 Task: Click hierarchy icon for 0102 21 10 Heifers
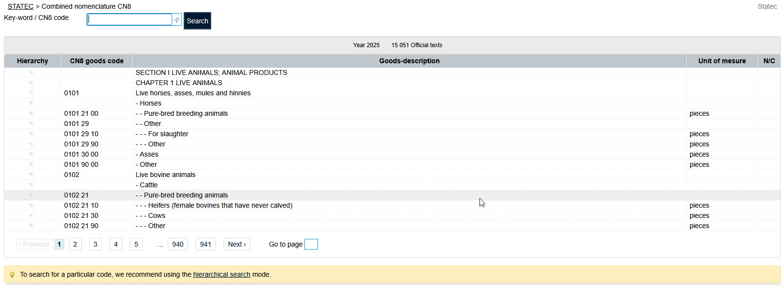coord(31,205)
